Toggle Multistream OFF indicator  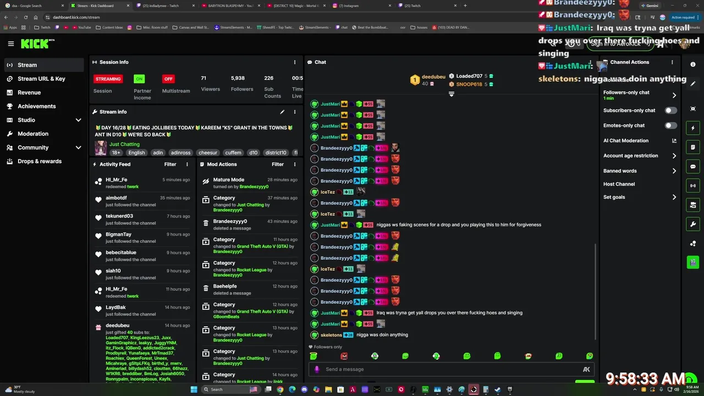[x=168, y=79]
